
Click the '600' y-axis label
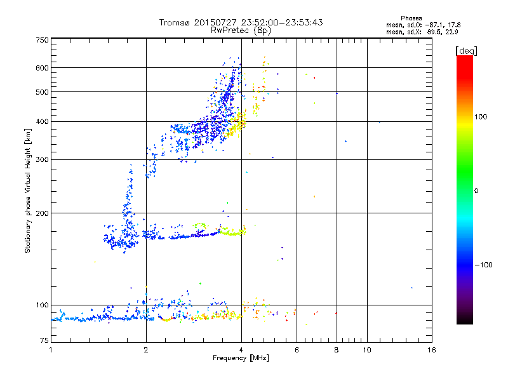(42, 68)
